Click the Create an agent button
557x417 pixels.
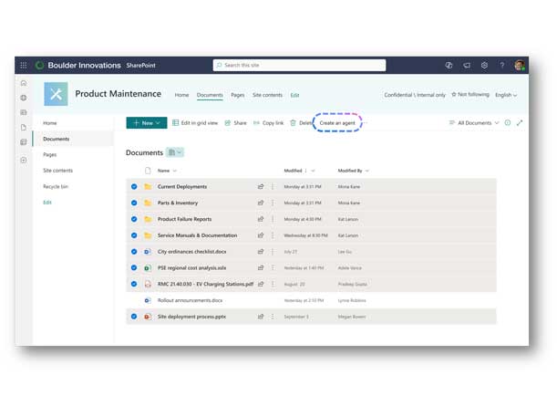point(338,122)
